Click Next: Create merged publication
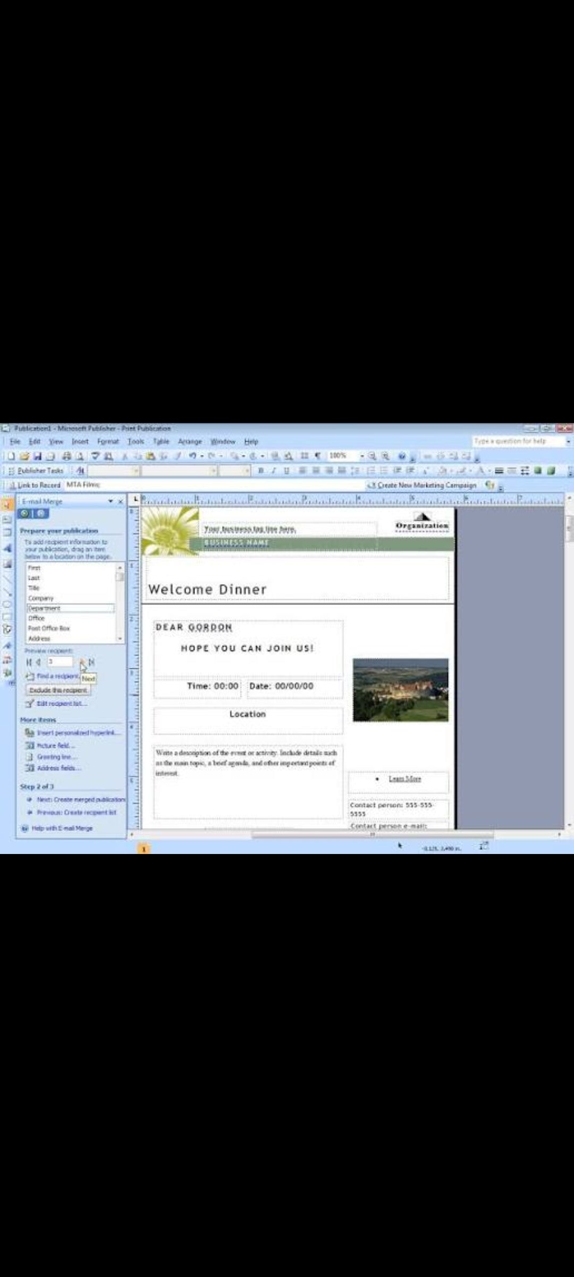The image size is (574, 1277). click(x=81, y=799)
